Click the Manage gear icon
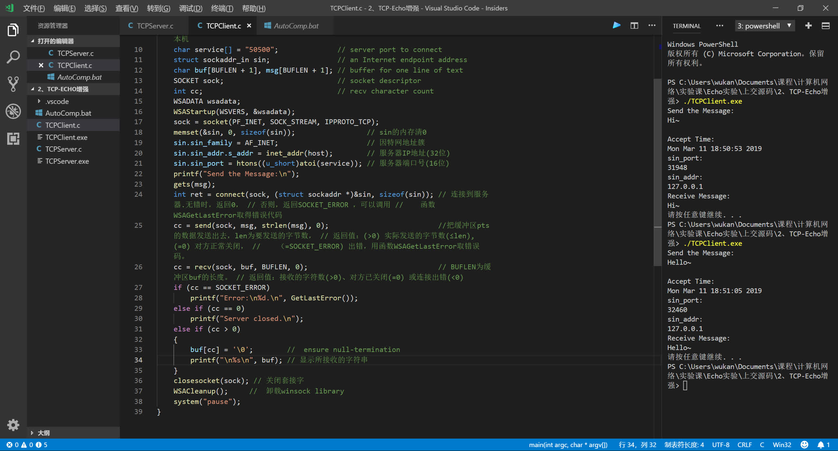The image size is (838, 451). 13,425
